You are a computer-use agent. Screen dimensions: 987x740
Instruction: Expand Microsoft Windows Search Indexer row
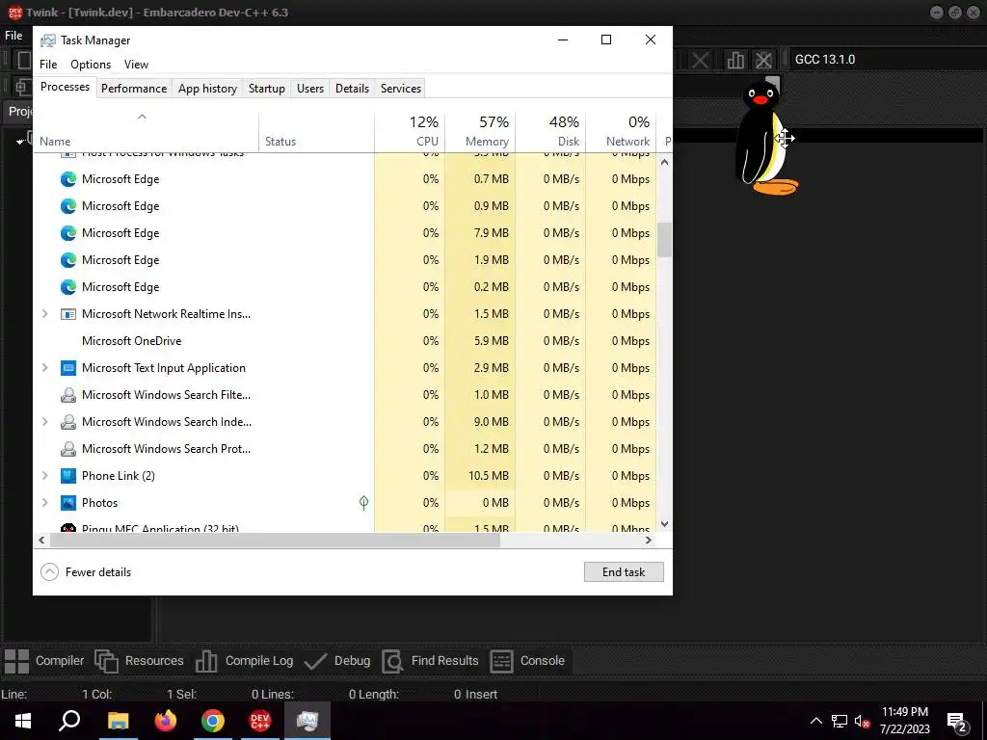coord(44,422)
